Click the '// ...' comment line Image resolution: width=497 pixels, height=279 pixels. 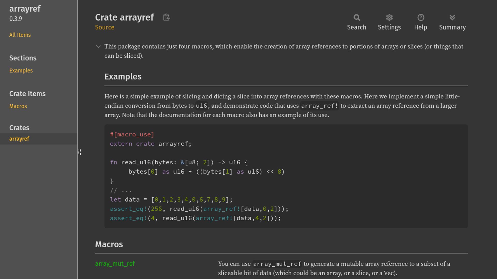click(x=121, y=190)
